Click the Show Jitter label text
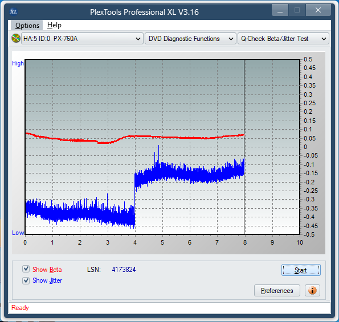The image size is (339, 322). 47,280
